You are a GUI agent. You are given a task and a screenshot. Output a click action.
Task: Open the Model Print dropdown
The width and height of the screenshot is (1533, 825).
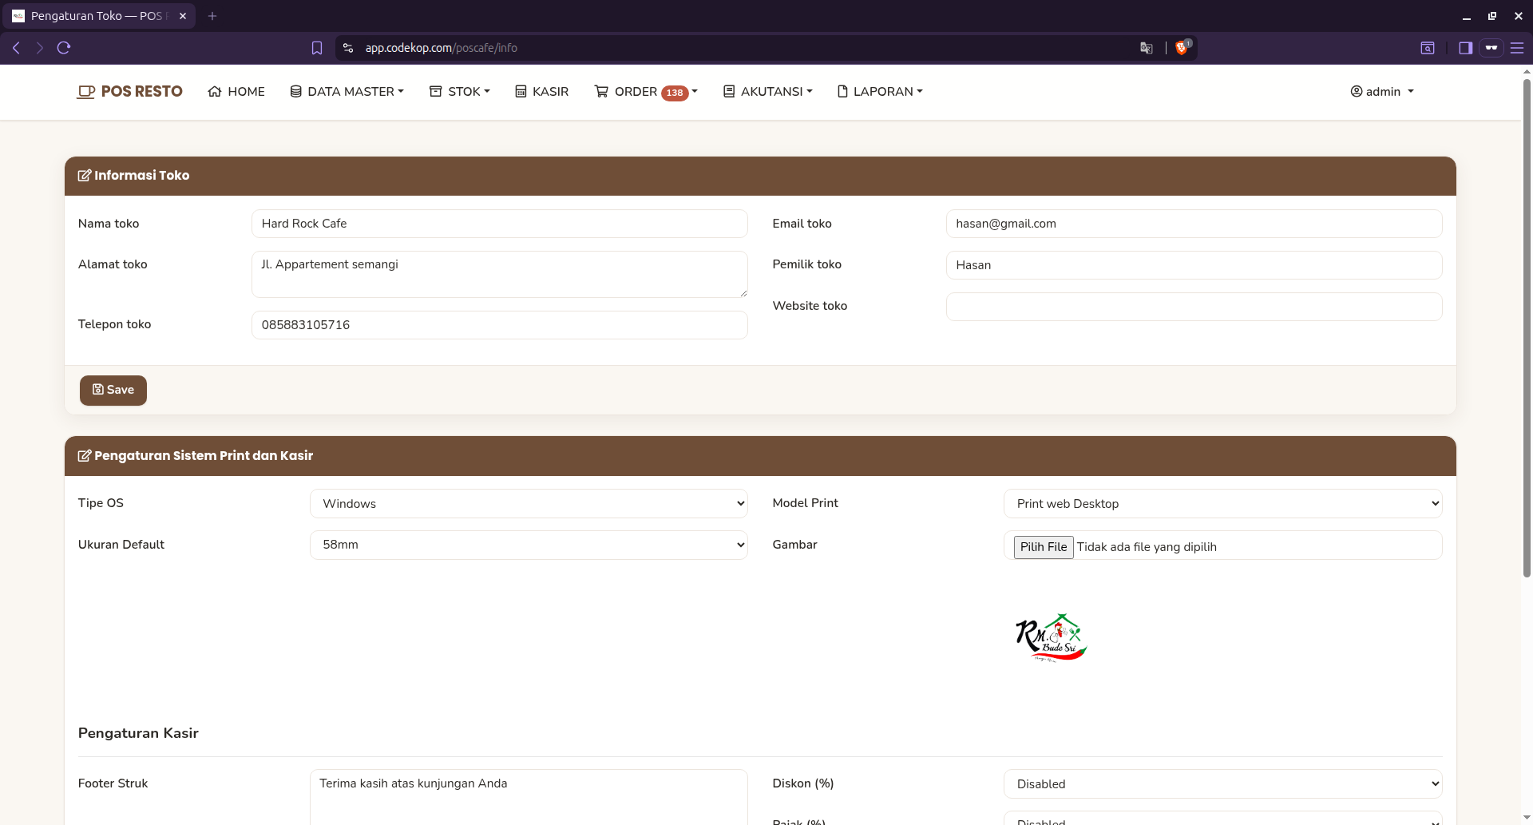click(x=1223, y=504)
